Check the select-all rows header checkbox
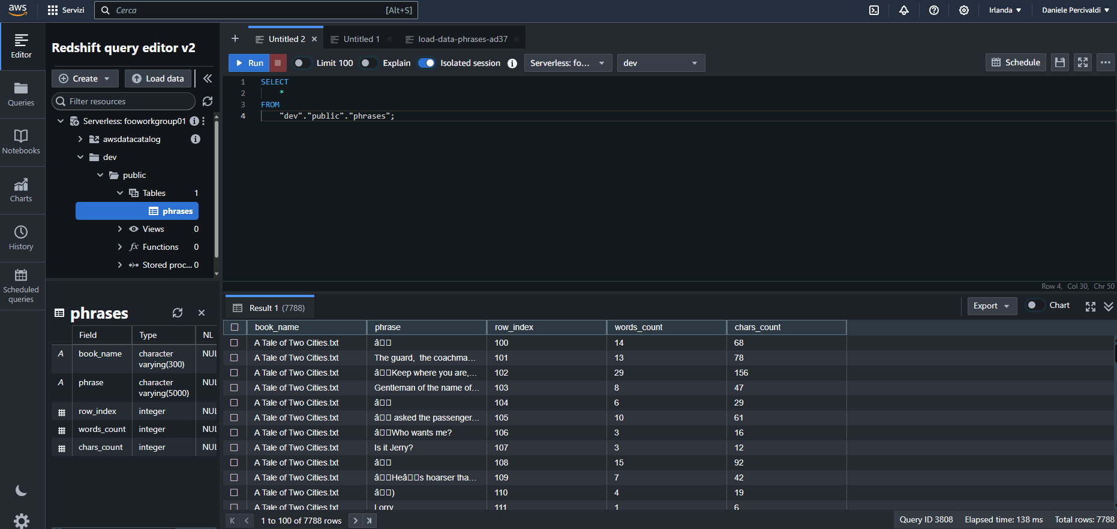 tap(235, 327)
